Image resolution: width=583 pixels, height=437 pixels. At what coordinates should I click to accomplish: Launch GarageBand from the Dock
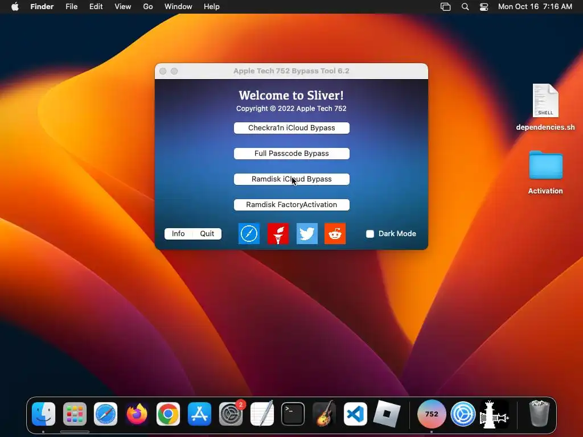(324, 414)
